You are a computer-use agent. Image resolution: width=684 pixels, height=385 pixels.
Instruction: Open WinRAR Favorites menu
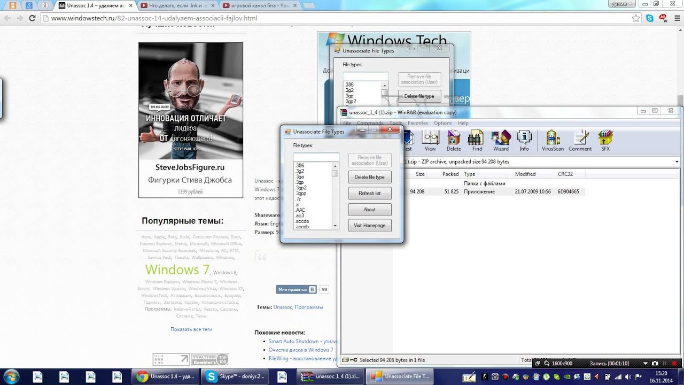[418, 123]
